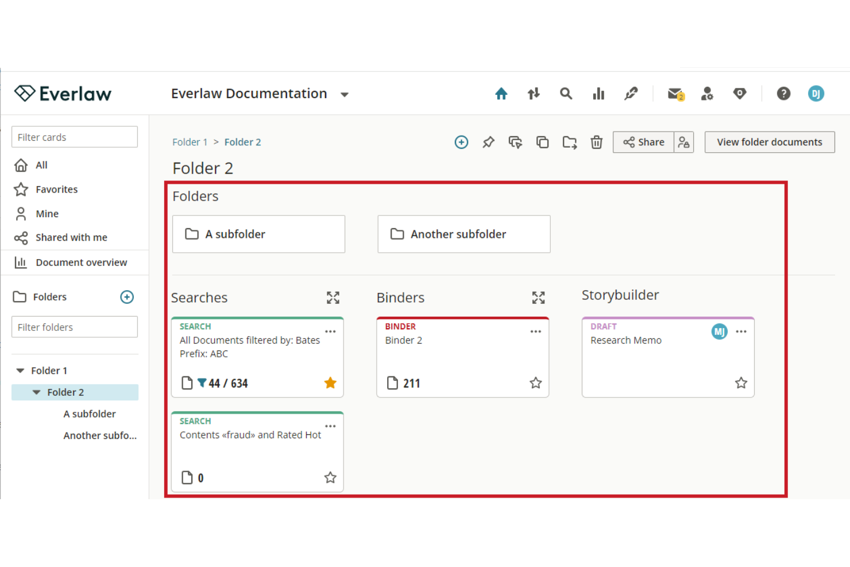Duplicate the folder with the copy icon
The height and width of the screenshot is (567, 850).
coord(542,142)
